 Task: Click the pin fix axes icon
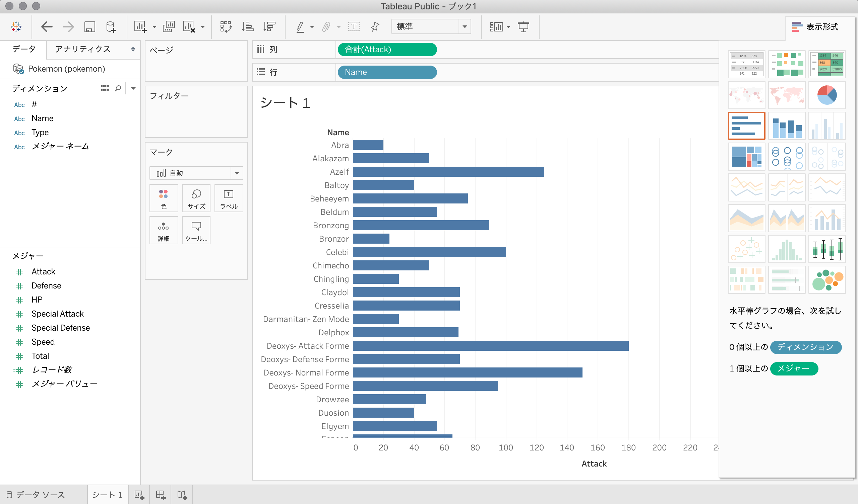(x=375, y=26)
